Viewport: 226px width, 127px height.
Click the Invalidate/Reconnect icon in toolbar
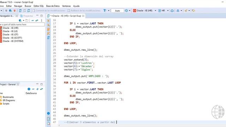(x=10, y=11)
